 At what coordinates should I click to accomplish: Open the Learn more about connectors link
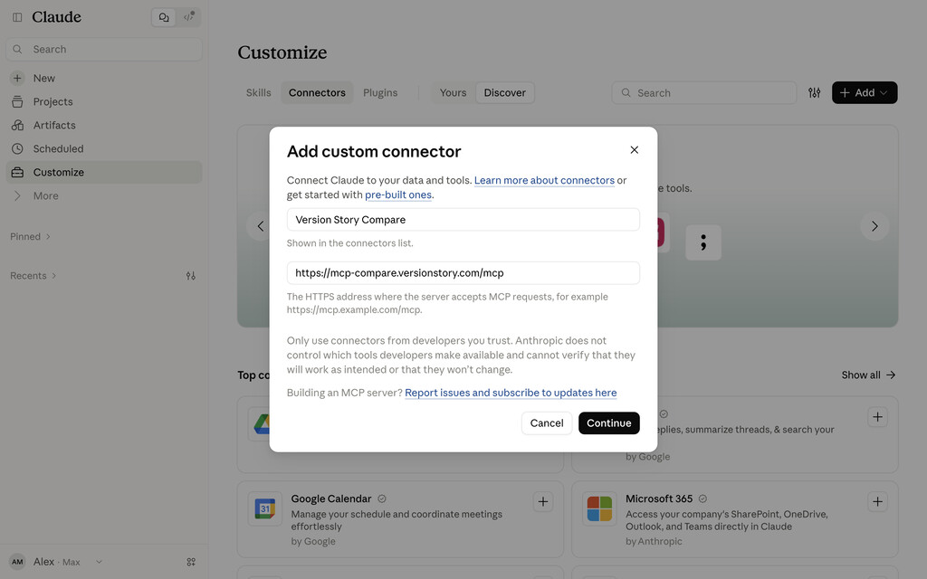point(544,180)
